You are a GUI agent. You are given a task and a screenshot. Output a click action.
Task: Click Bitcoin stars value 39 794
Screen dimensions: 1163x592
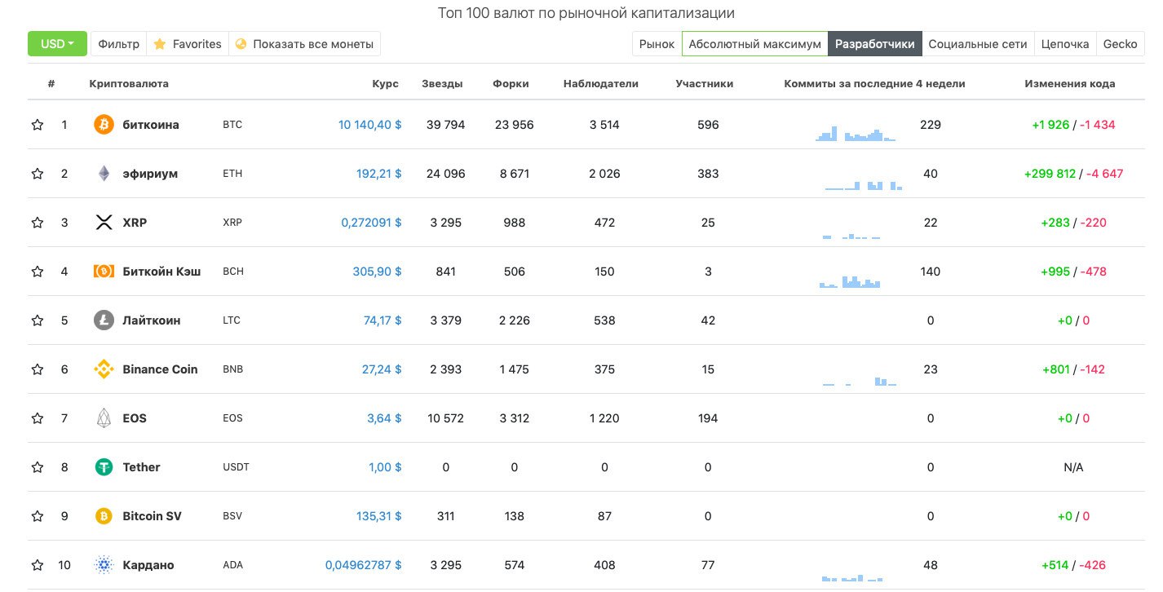coord(446,125)
